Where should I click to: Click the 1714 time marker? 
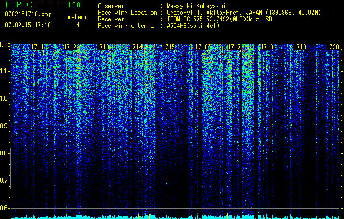[x=136, y=47]
